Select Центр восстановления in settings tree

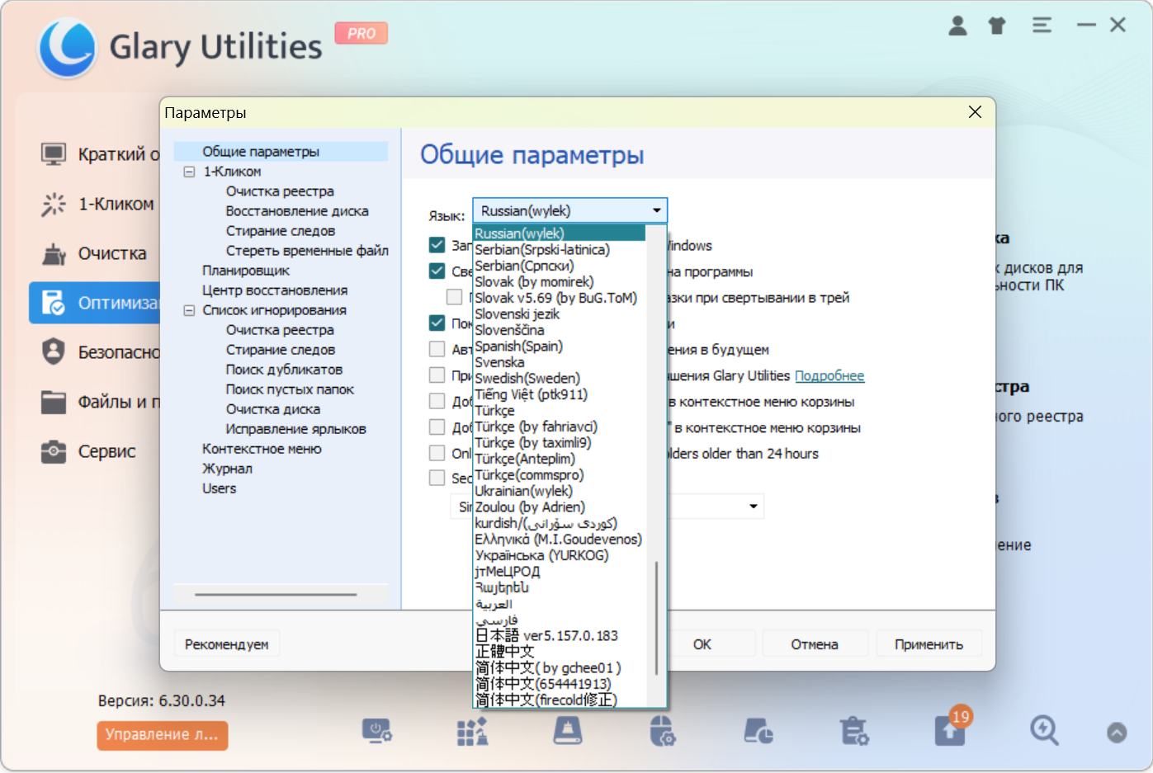275,290
